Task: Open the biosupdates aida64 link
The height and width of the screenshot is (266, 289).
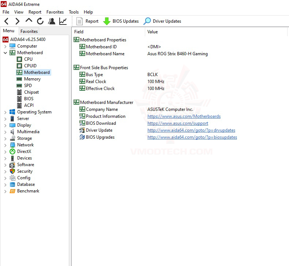Action: tap(192, 137)
